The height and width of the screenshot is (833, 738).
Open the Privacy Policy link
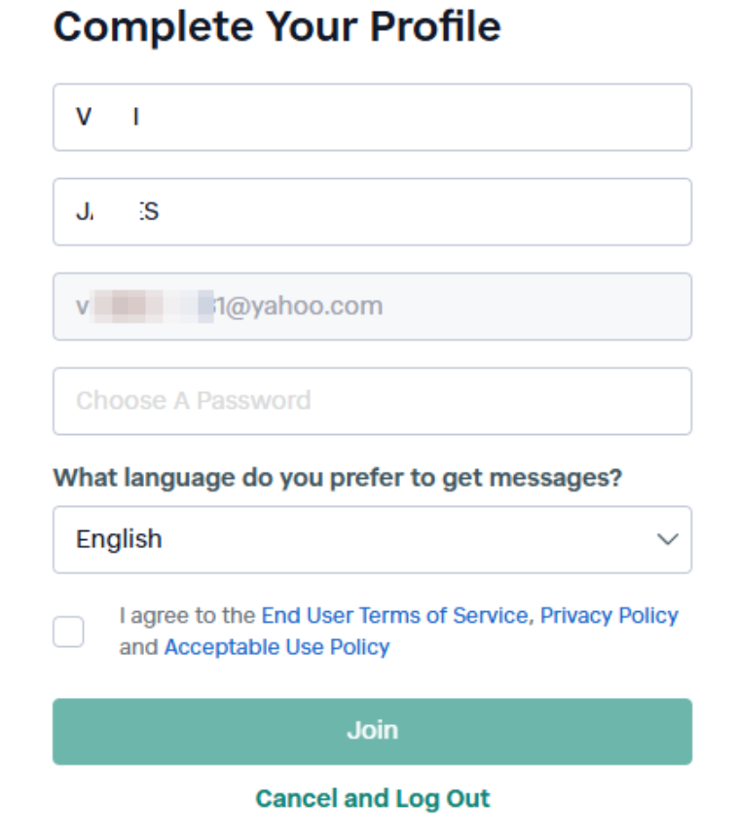[609, 615]
